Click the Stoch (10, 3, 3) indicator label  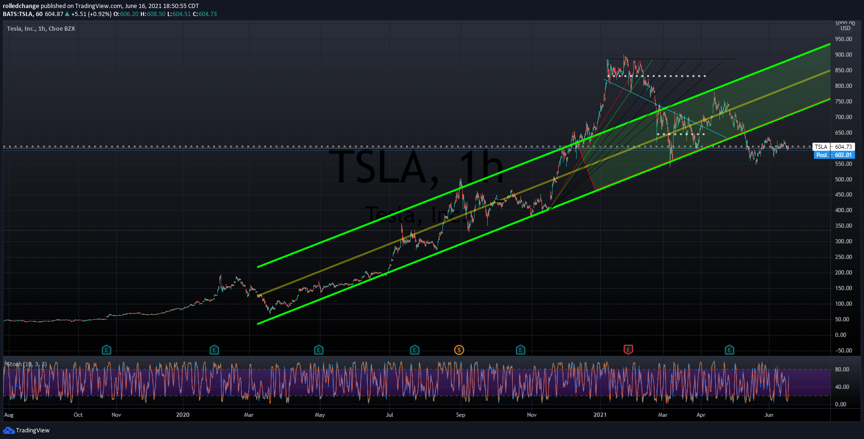pyautogui.click(x=26, y=364)
